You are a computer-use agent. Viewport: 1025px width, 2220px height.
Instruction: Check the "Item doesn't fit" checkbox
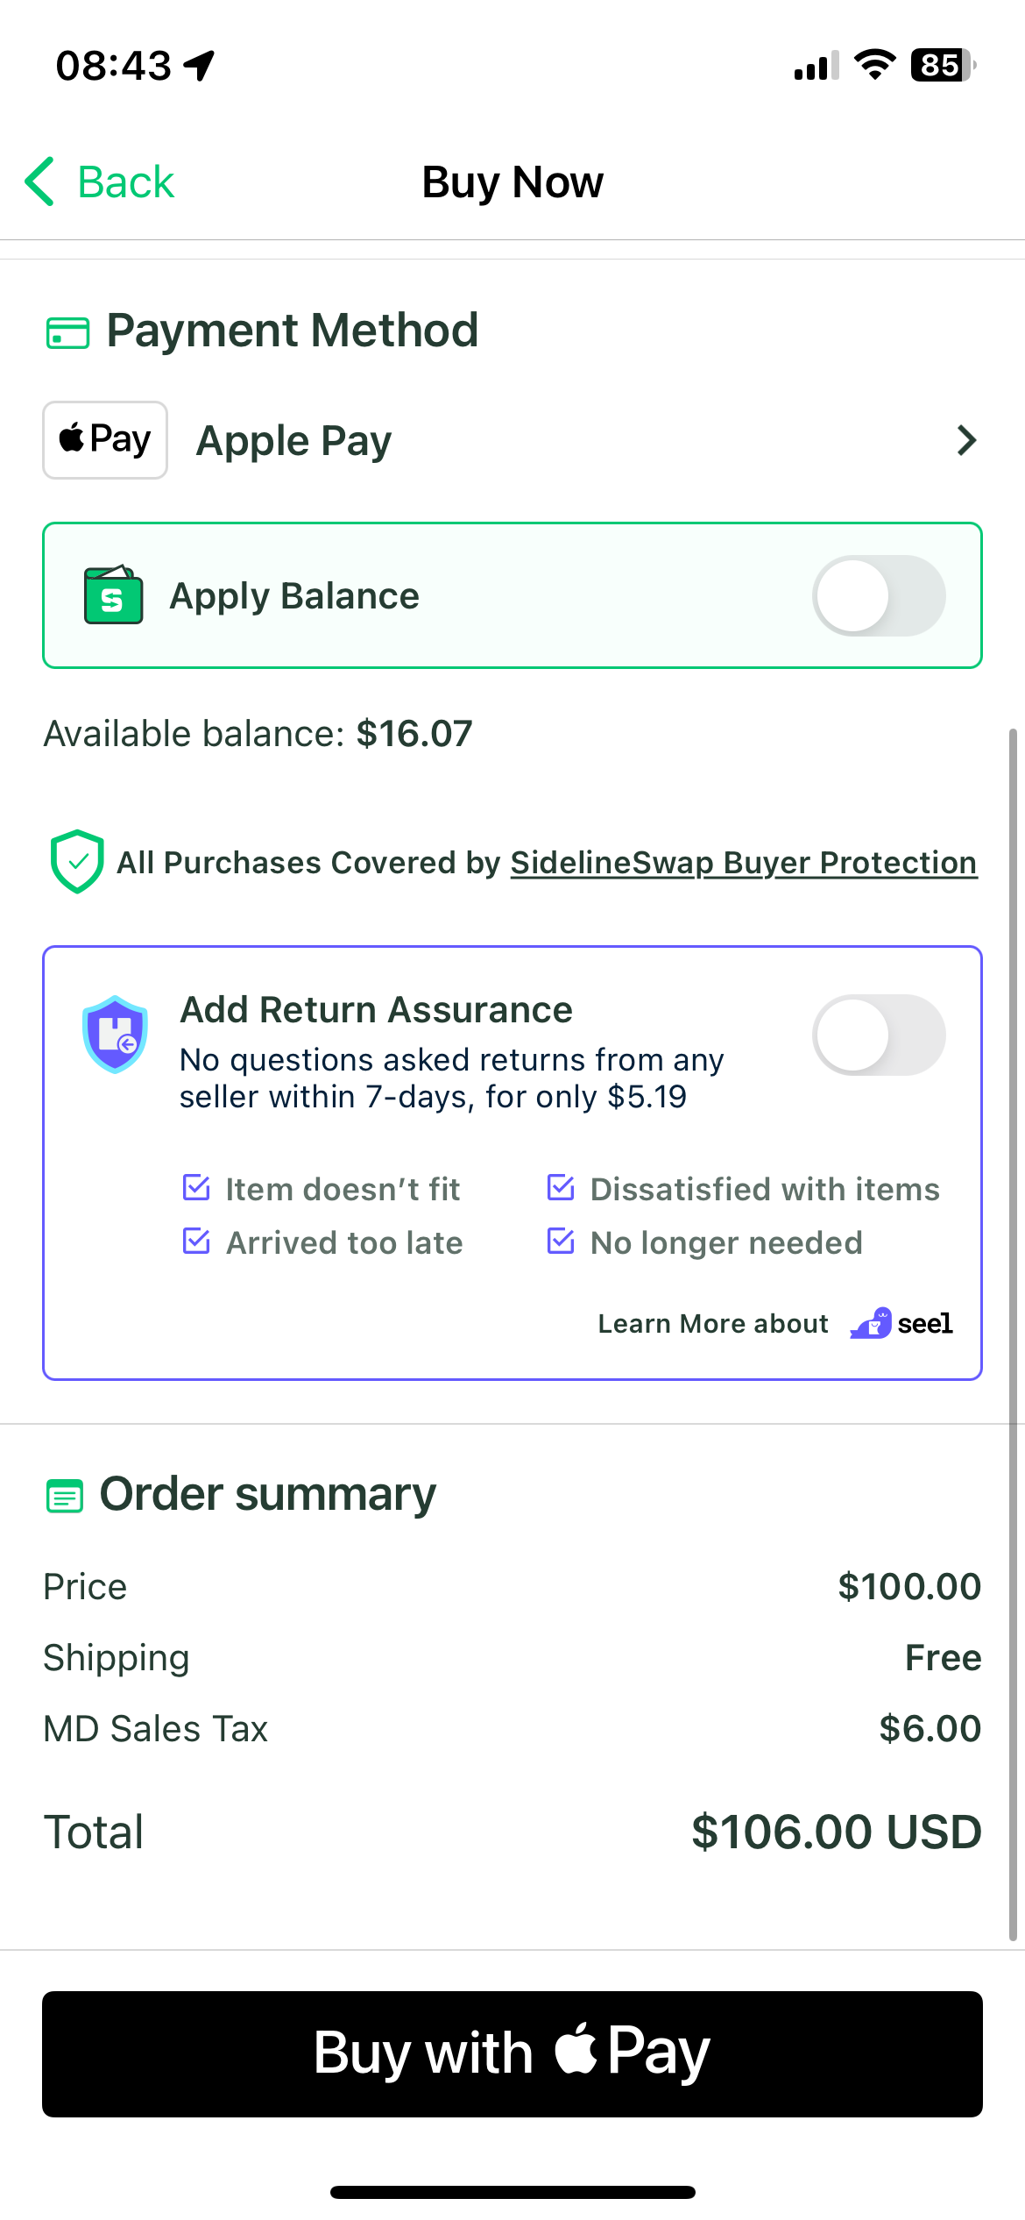coord(196,1188)
